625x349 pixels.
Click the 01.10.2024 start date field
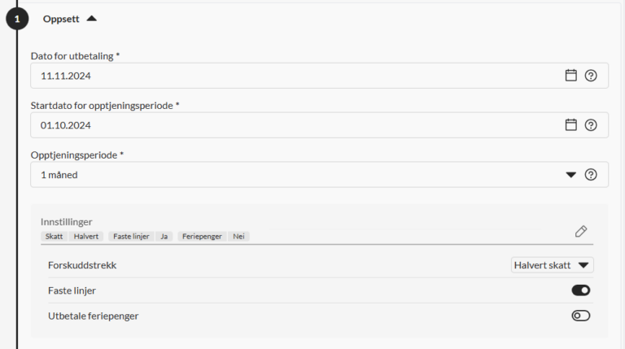(x=293, y=125)
